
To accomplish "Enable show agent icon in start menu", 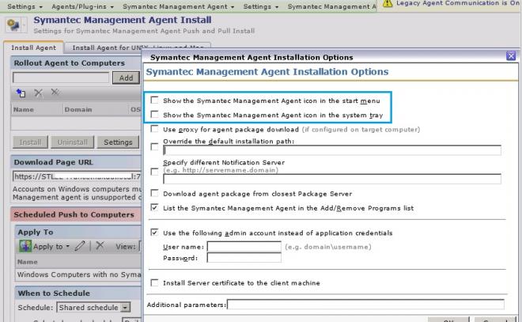I will coord(154,100).
